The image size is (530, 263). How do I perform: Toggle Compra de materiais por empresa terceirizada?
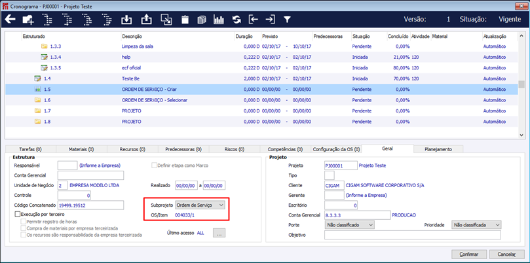(24, 228)
